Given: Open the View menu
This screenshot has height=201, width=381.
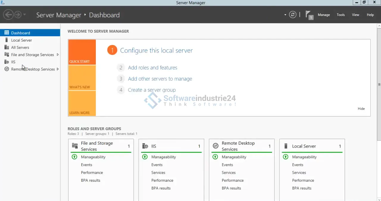Looking at the screenshot, I should pyautogui.click(x=355, y=15).
